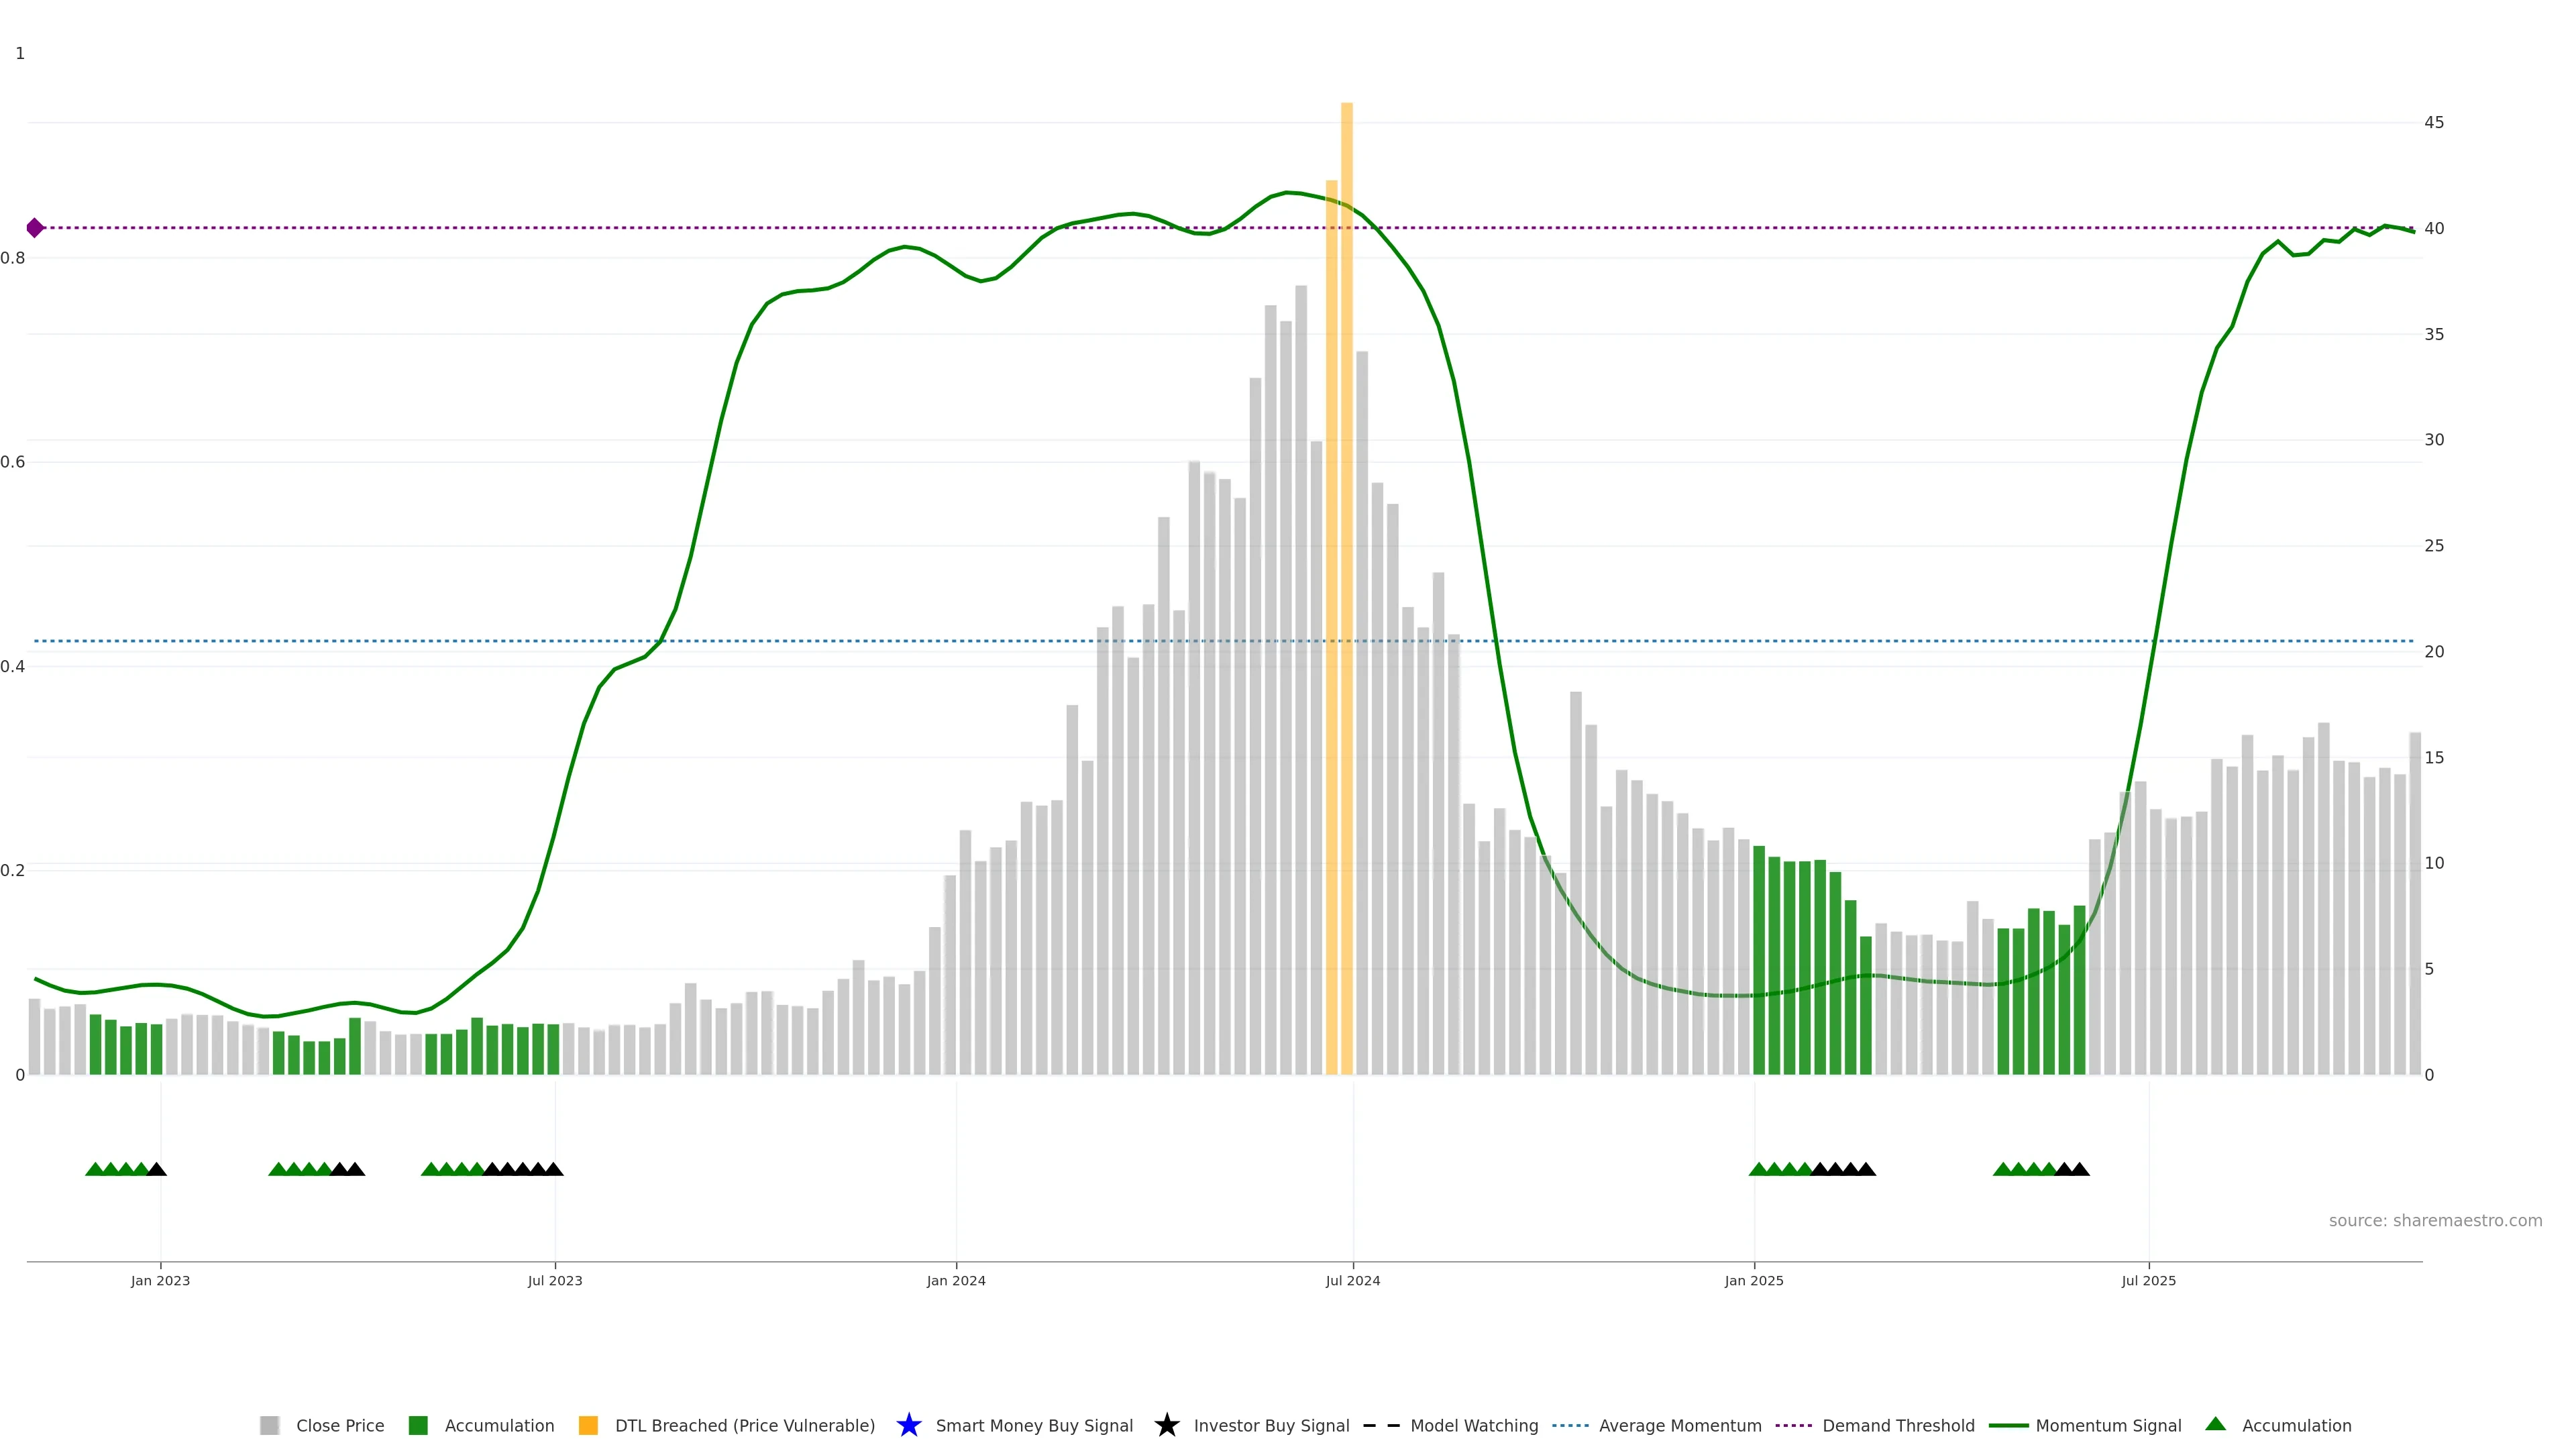This screenshot has width=2576, height=1449.
Task: Click the orange DTL Breached color swatch
Action: pyautogui.click(x=588, y=1425)
